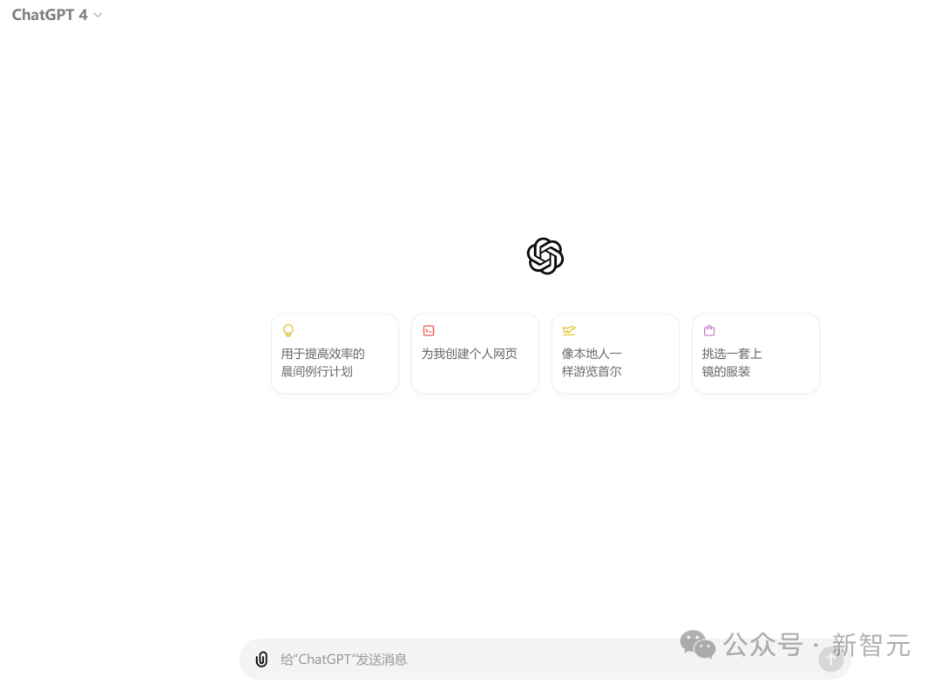This screenshot has height=683, width=941.
Task: Click the purple shopping bag icon
Action: (709, 330)
